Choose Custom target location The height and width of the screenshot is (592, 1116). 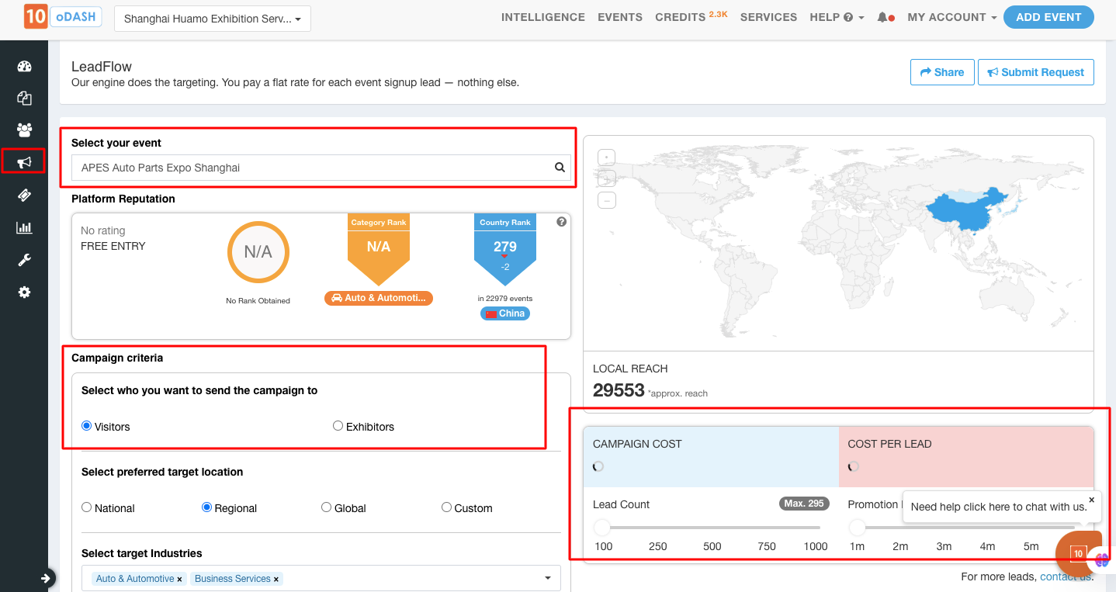446,507
